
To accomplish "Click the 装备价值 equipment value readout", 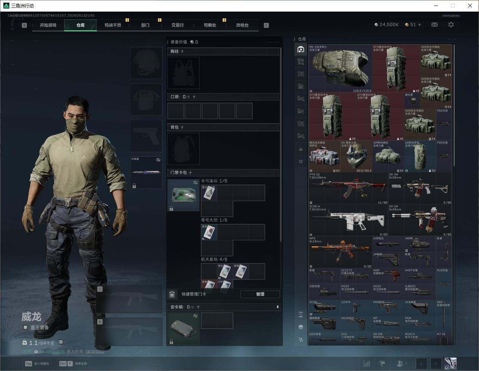I will coord(184,42).
